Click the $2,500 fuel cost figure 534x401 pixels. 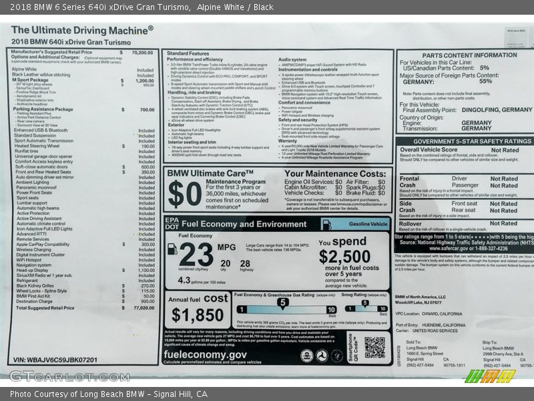pyautogui.click(x=344, y=257)
